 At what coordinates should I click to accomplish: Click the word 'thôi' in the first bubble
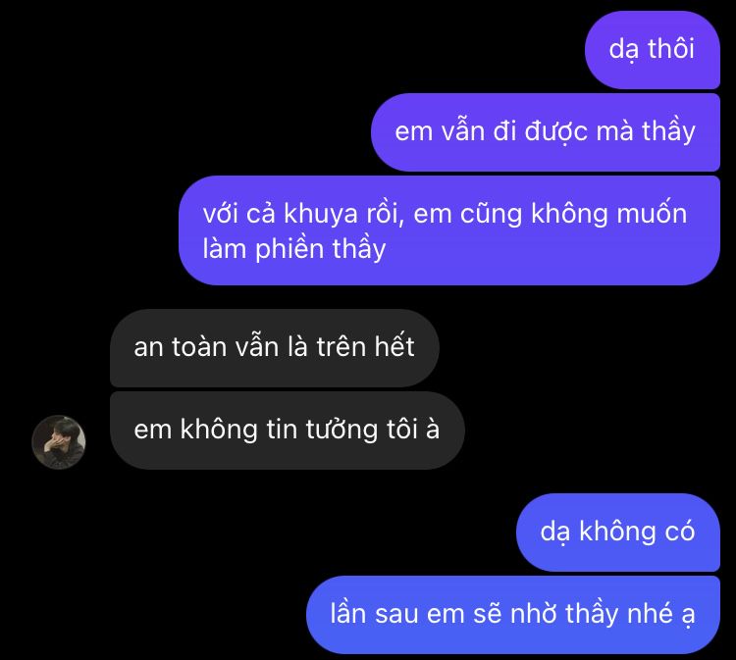pos(671,49)
